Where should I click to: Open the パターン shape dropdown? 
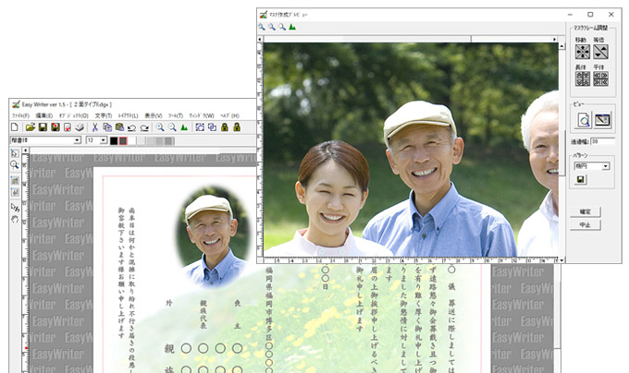click(605, 166)
